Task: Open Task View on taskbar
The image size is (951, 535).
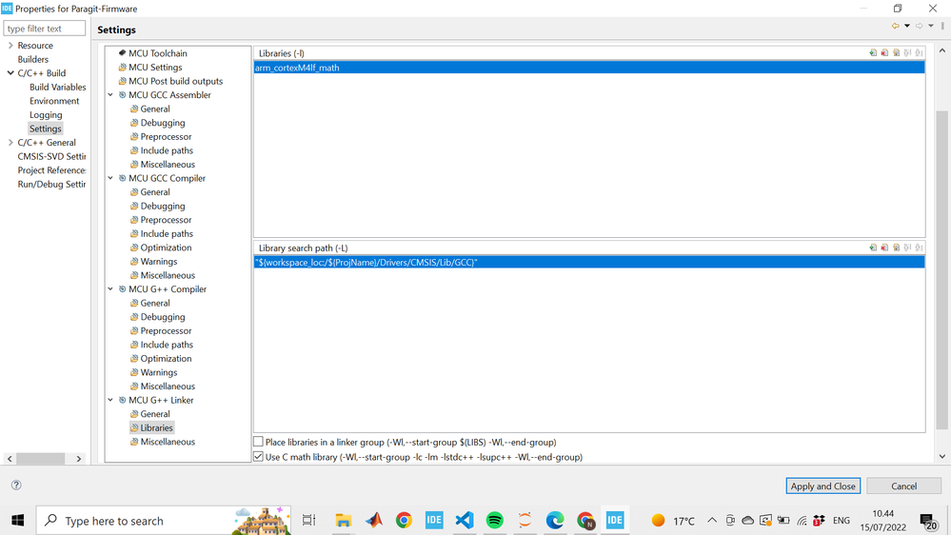Action: click(x=308, y=520)
